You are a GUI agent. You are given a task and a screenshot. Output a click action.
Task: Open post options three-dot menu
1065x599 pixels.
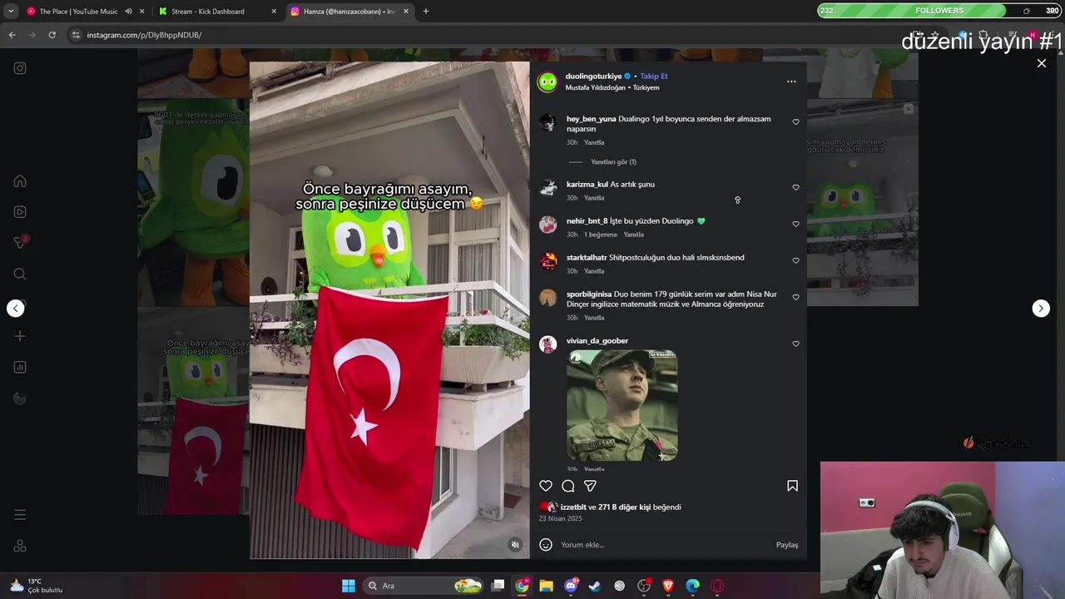click(791, 82)
